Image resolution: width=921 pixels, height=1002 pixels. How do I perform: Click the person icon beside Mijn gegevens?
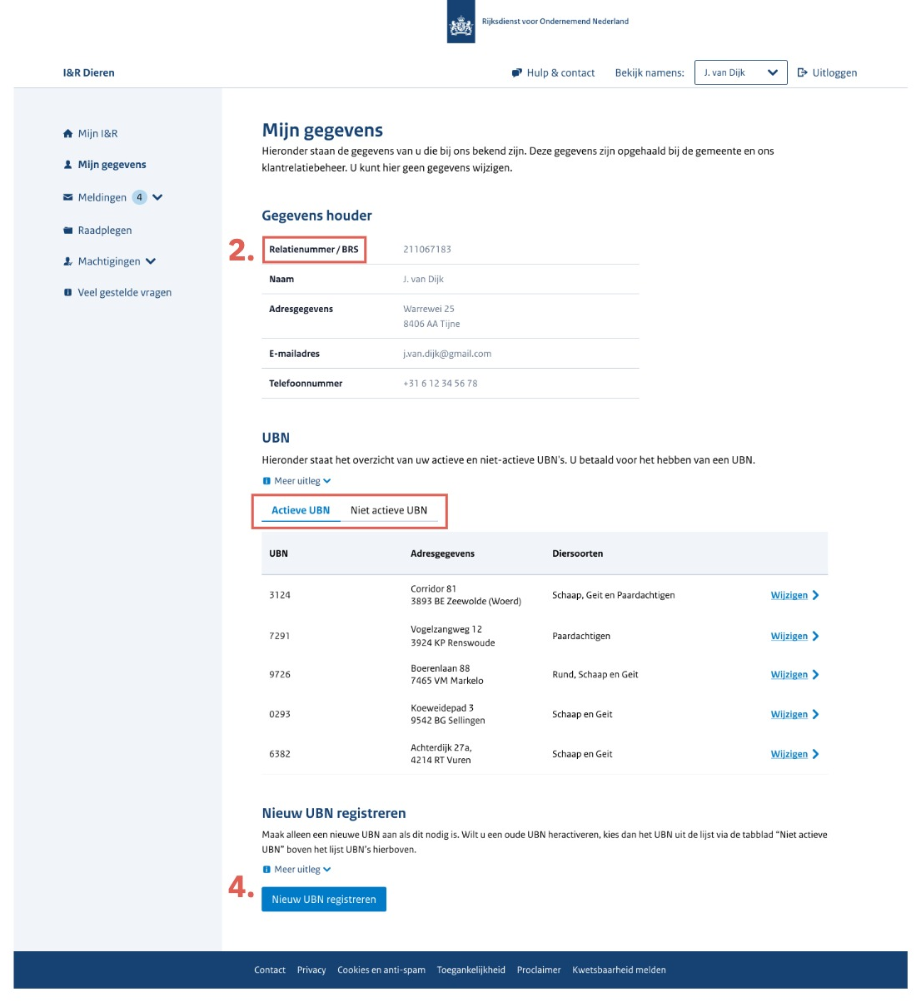pyautogui.click(x=68, y=165)
